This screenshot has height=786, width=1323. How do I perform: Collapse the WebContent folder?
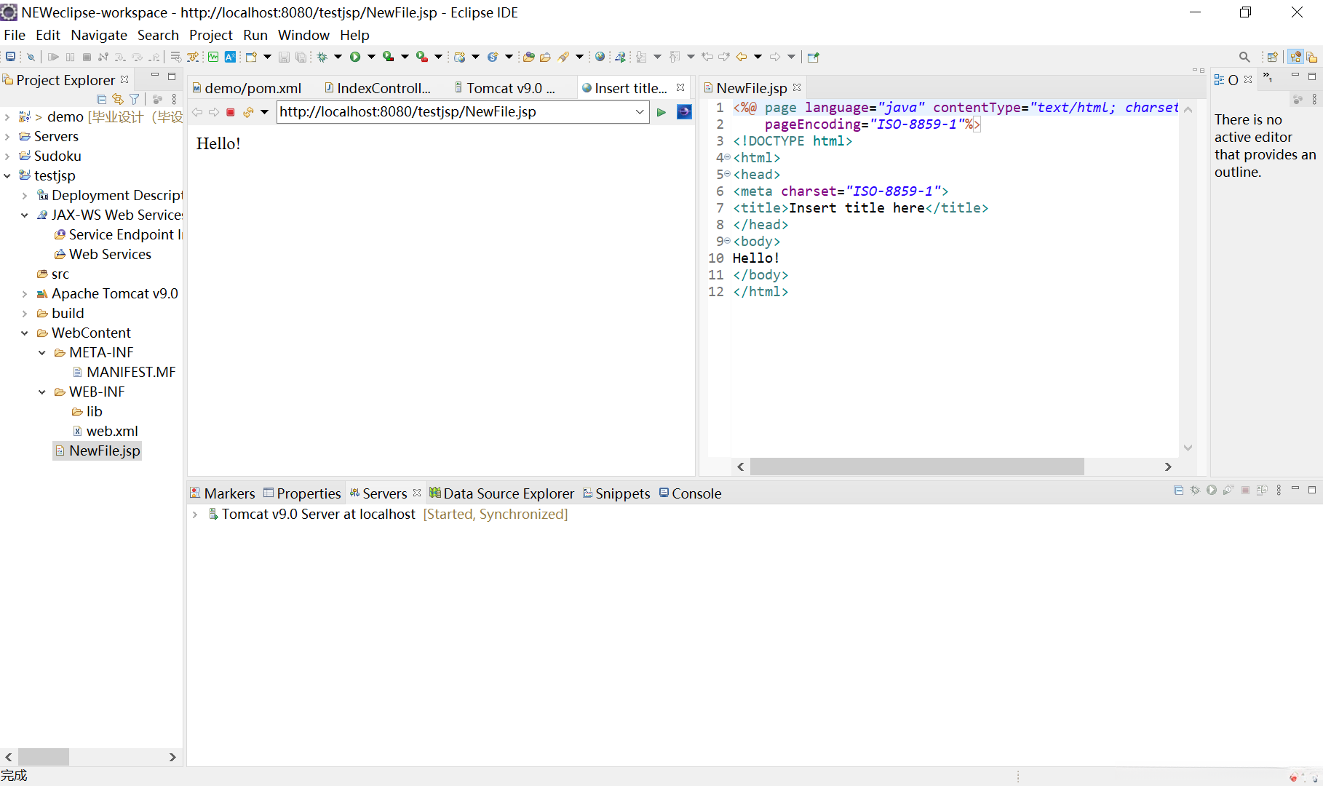pos(25,333)
